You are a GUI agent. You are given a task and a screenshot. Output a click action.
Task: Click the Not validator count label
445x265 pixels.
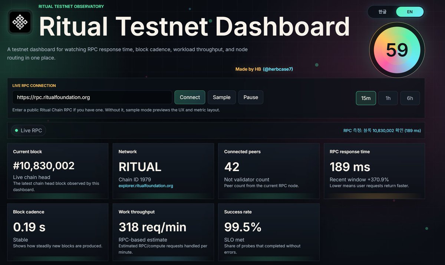[x=247, y=179]
